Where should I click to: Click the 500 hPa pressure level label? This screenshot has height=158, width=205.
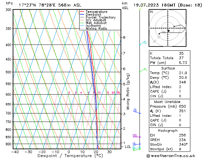pos(8,72)
